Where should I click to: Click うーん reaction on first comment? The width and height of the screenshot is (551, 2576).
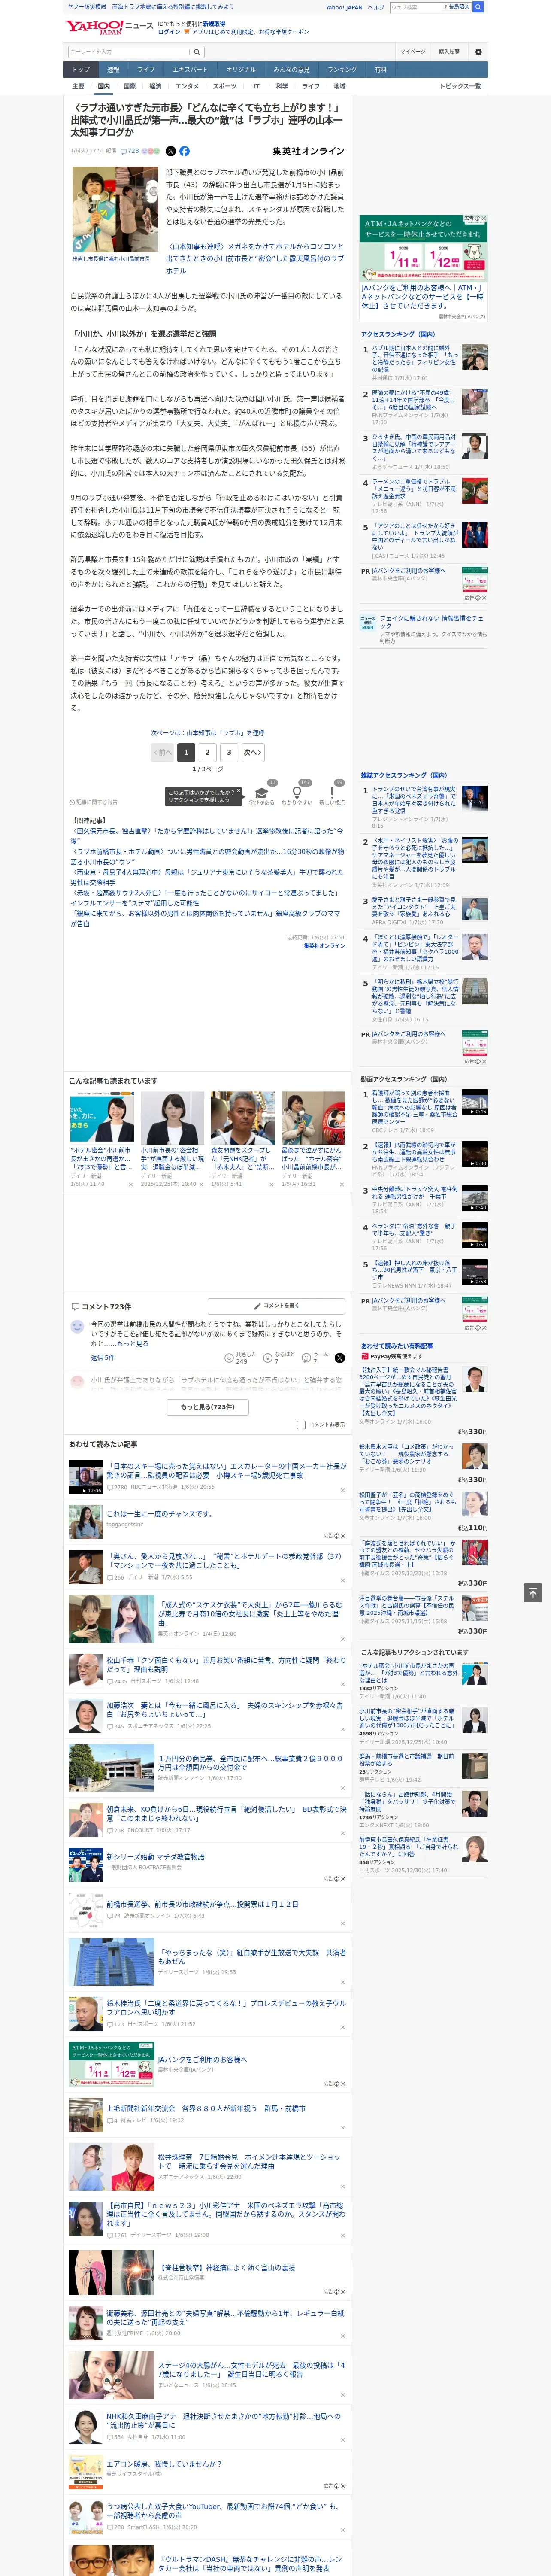coord(315,1357)
